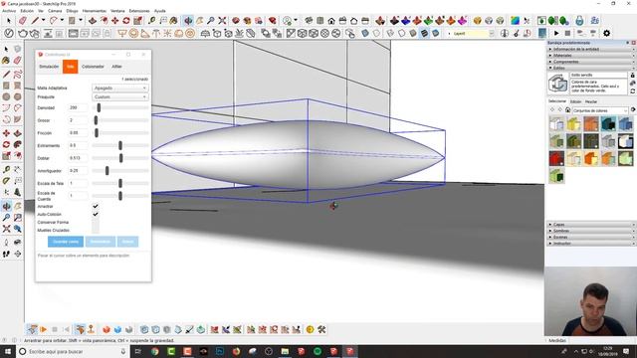Switch to the Simulación tab
This screenshot has height=358, width=637.
point(49,67)
